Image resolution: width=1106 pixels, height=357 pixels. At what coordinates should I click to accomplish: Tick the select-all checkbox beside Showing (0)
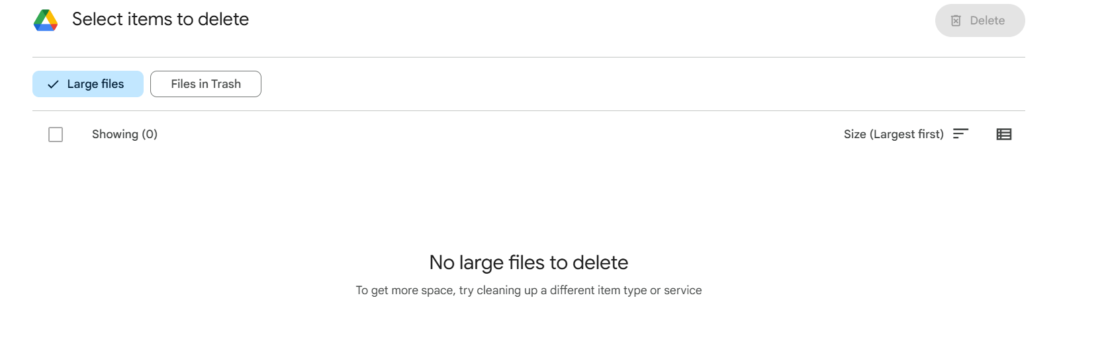(x=56, y=135)
